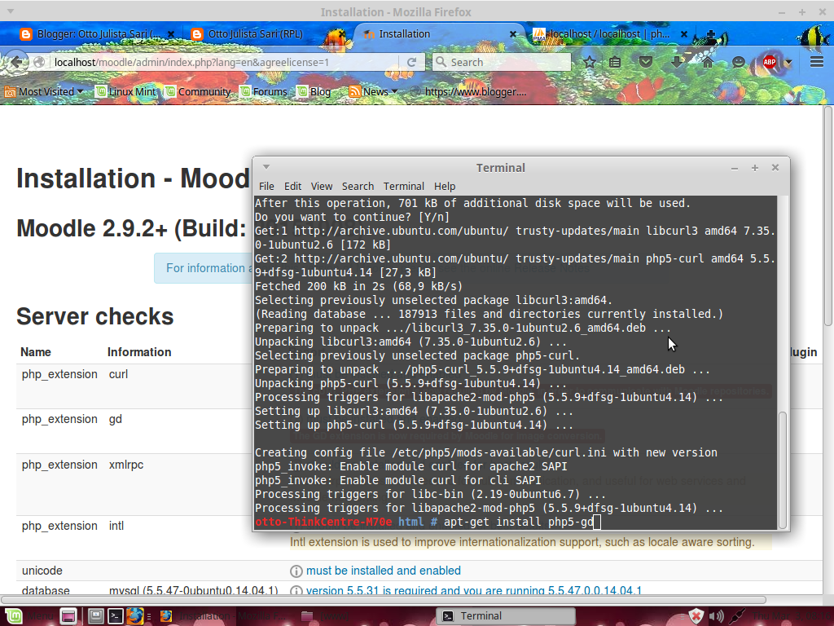Screen dimensions: 834x626
Task: Open the blogger.com bookmark
Action: coord(468,91)
